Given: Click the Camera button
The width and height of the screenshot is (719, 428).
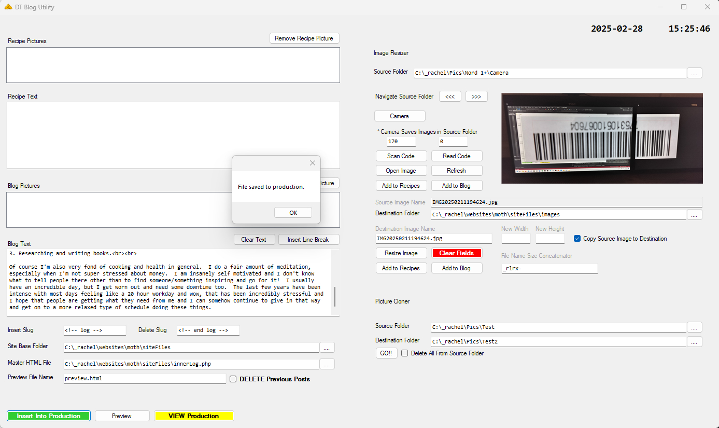Looking at the screenshot, I should tap(400, 116).
